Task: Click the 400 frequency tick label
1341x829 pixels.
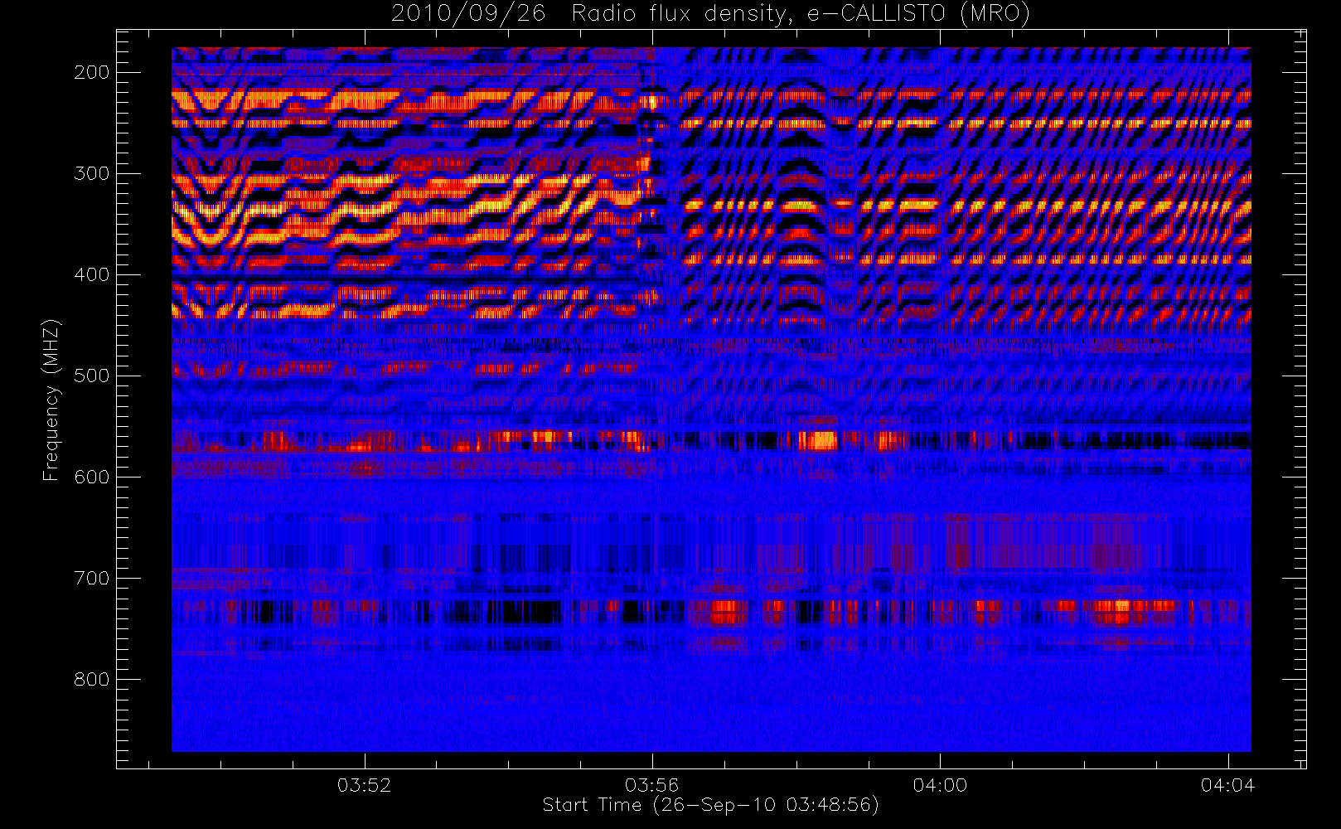Action: tap(91, 274)
